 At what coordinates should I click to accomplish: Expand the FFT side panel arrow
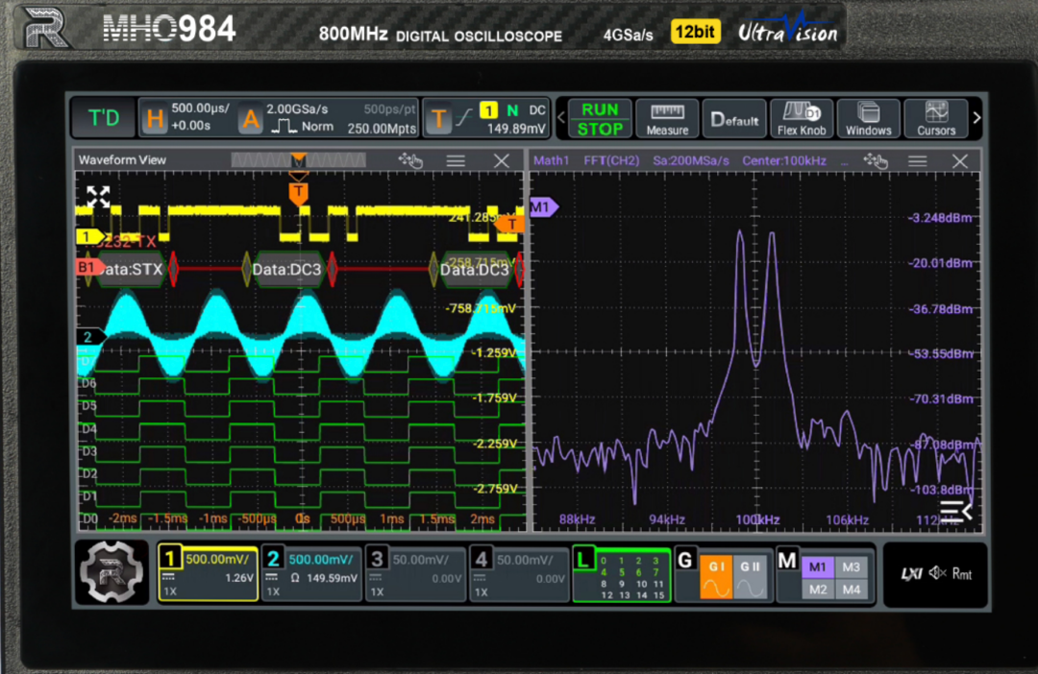956,510
